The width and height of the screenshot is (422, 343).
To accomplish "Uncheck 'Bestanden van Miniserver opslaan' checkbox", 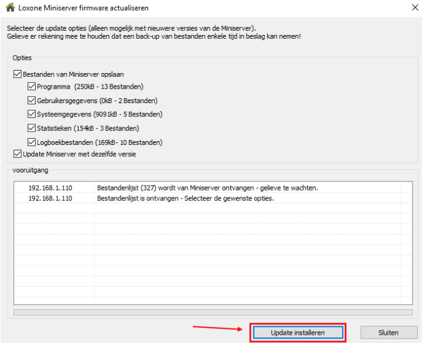I will (x=17, y=74).
